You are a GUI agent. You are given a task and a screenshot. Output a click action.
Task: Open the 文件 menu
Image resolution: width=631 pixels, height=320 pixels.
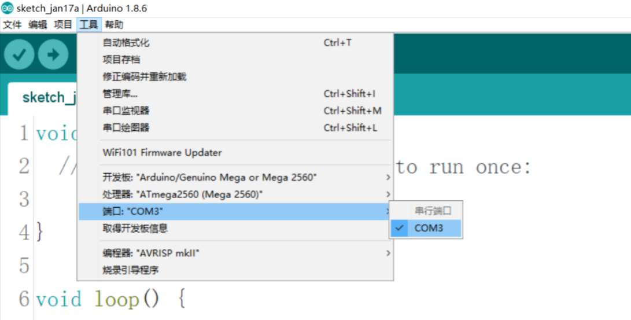pyautogui.click(x=12, y=25)
